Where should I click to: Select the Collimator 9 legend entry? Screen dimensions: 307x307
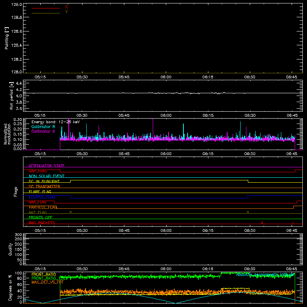pos(43,131)
